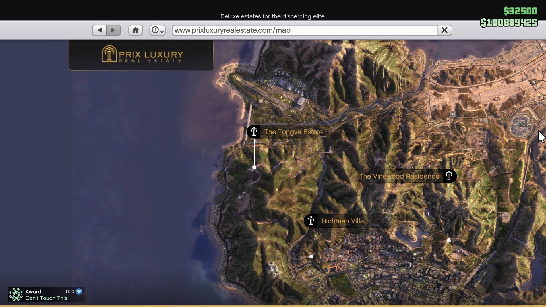This screenshot has width=546, height=307.
Task: Click the blue RP badge beside 800
Action: tap(80, 291)
